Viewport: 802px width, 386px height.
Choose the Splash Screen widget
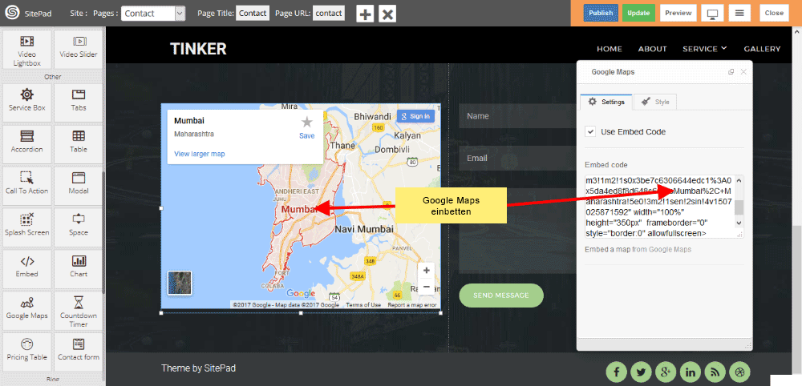[26, 226]
